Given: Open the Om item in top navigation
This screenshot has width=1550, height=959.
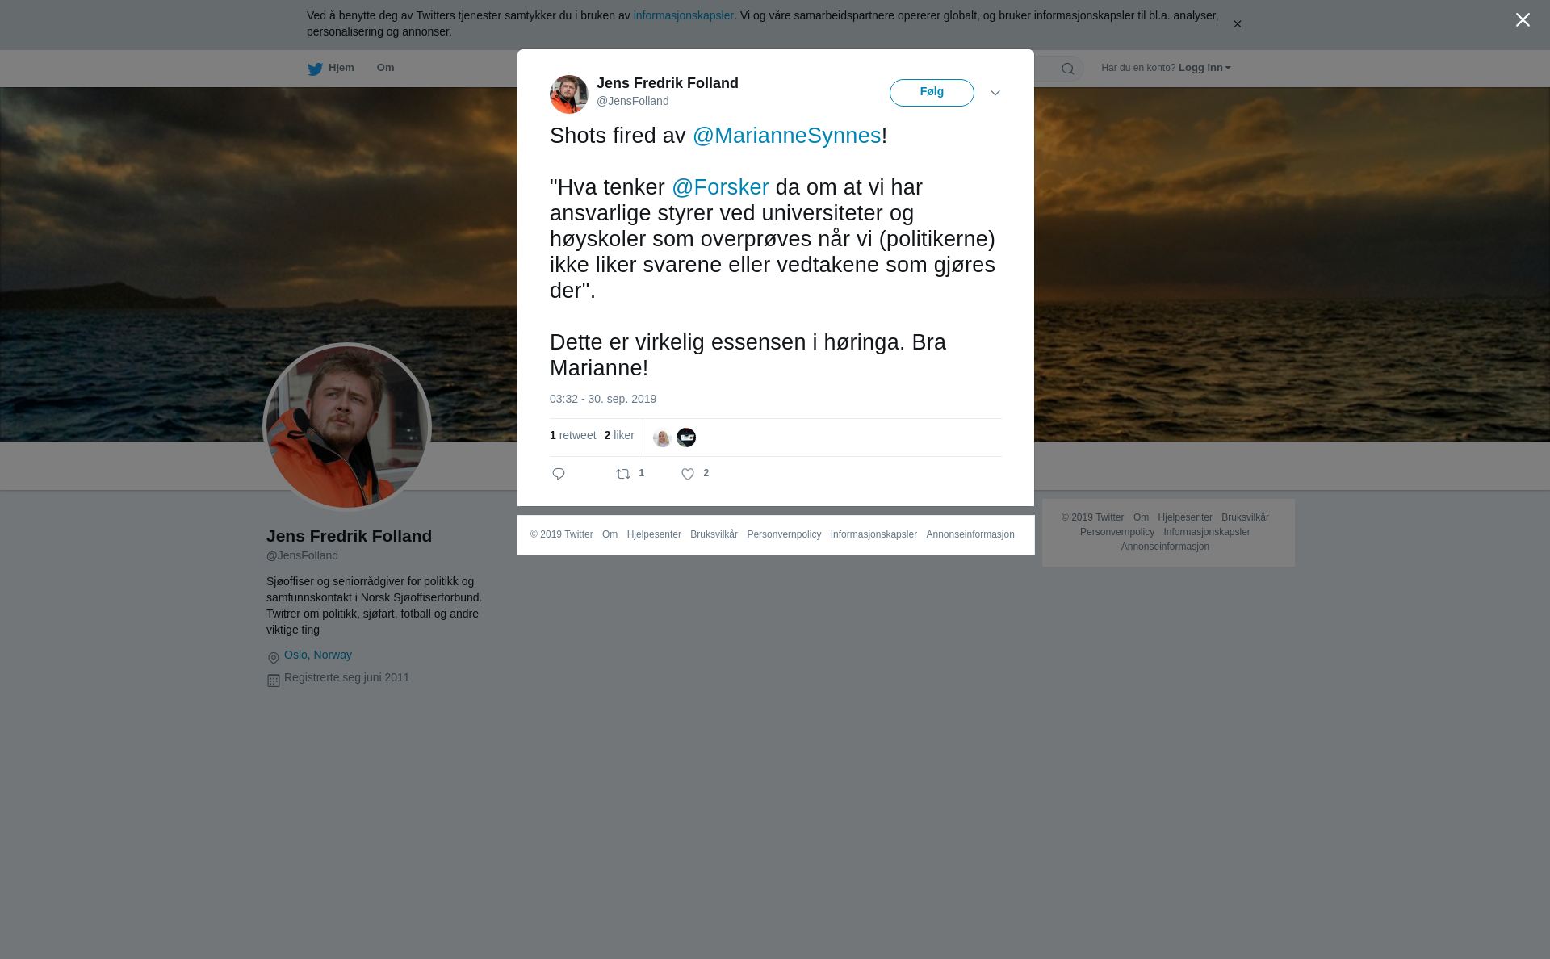Looking at the screenshot, I should point(385,68).
